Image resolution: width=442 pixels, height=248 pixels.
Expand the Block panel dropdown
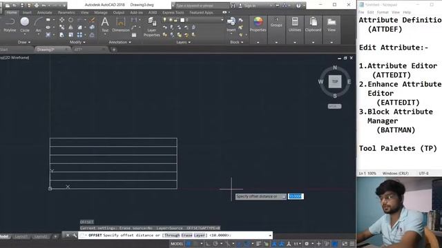[236, 42]
